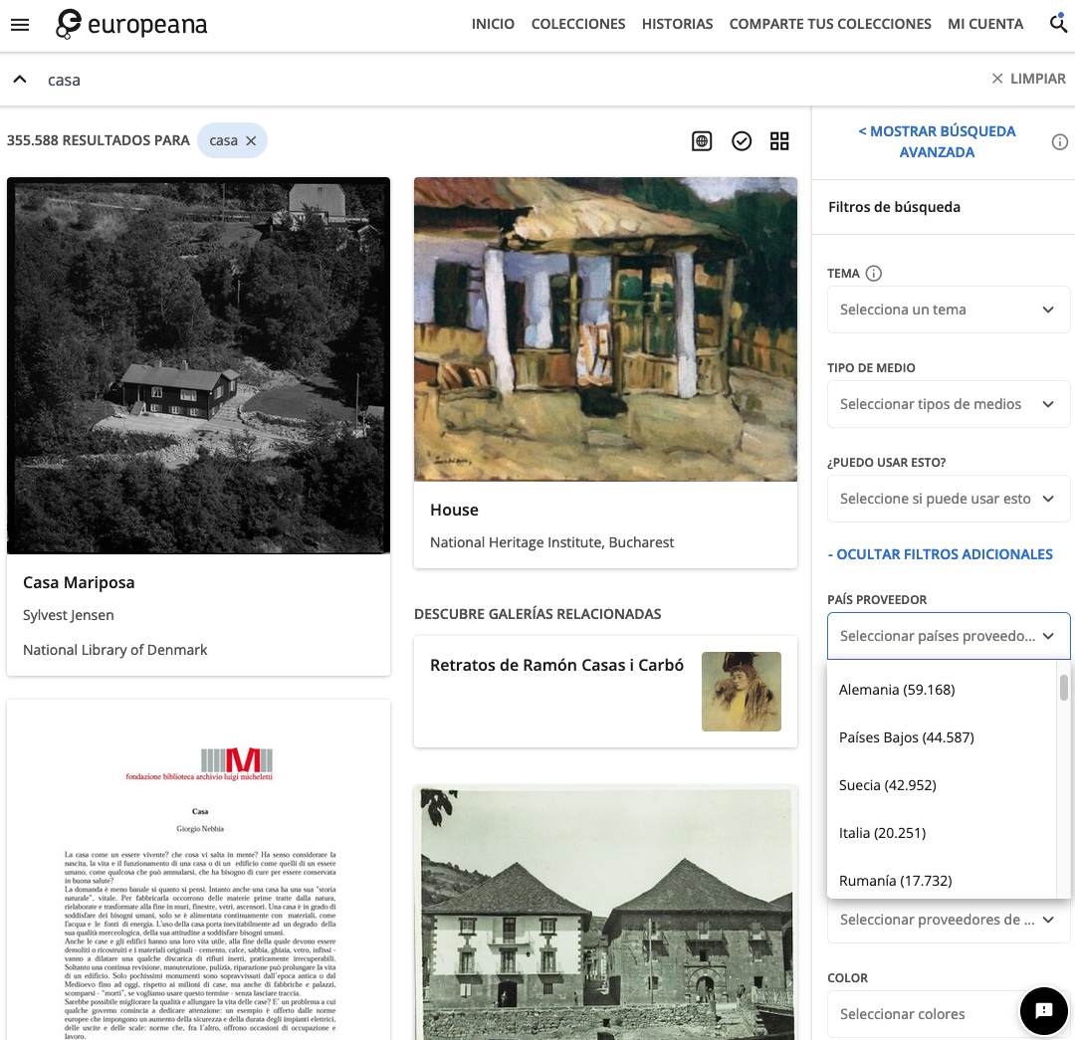
Task: Click LIMPIAR to clear search
Action: 1028,79
